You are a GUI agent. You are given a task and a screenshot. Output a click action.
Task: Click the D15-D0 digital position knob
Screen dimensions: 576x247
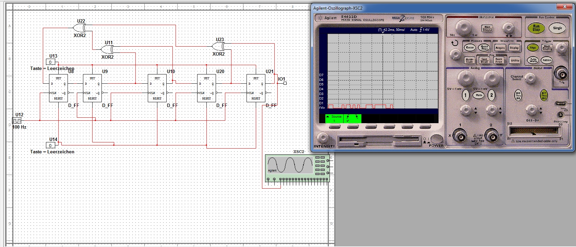(531, 110)
